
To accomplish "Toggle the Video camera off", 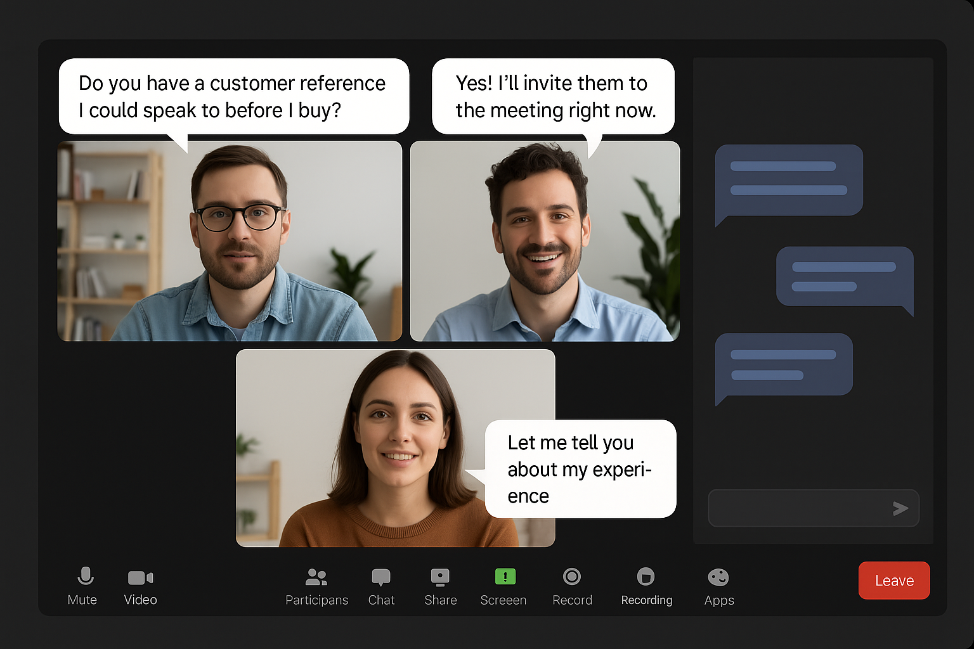I will click(x=140, y=577).
